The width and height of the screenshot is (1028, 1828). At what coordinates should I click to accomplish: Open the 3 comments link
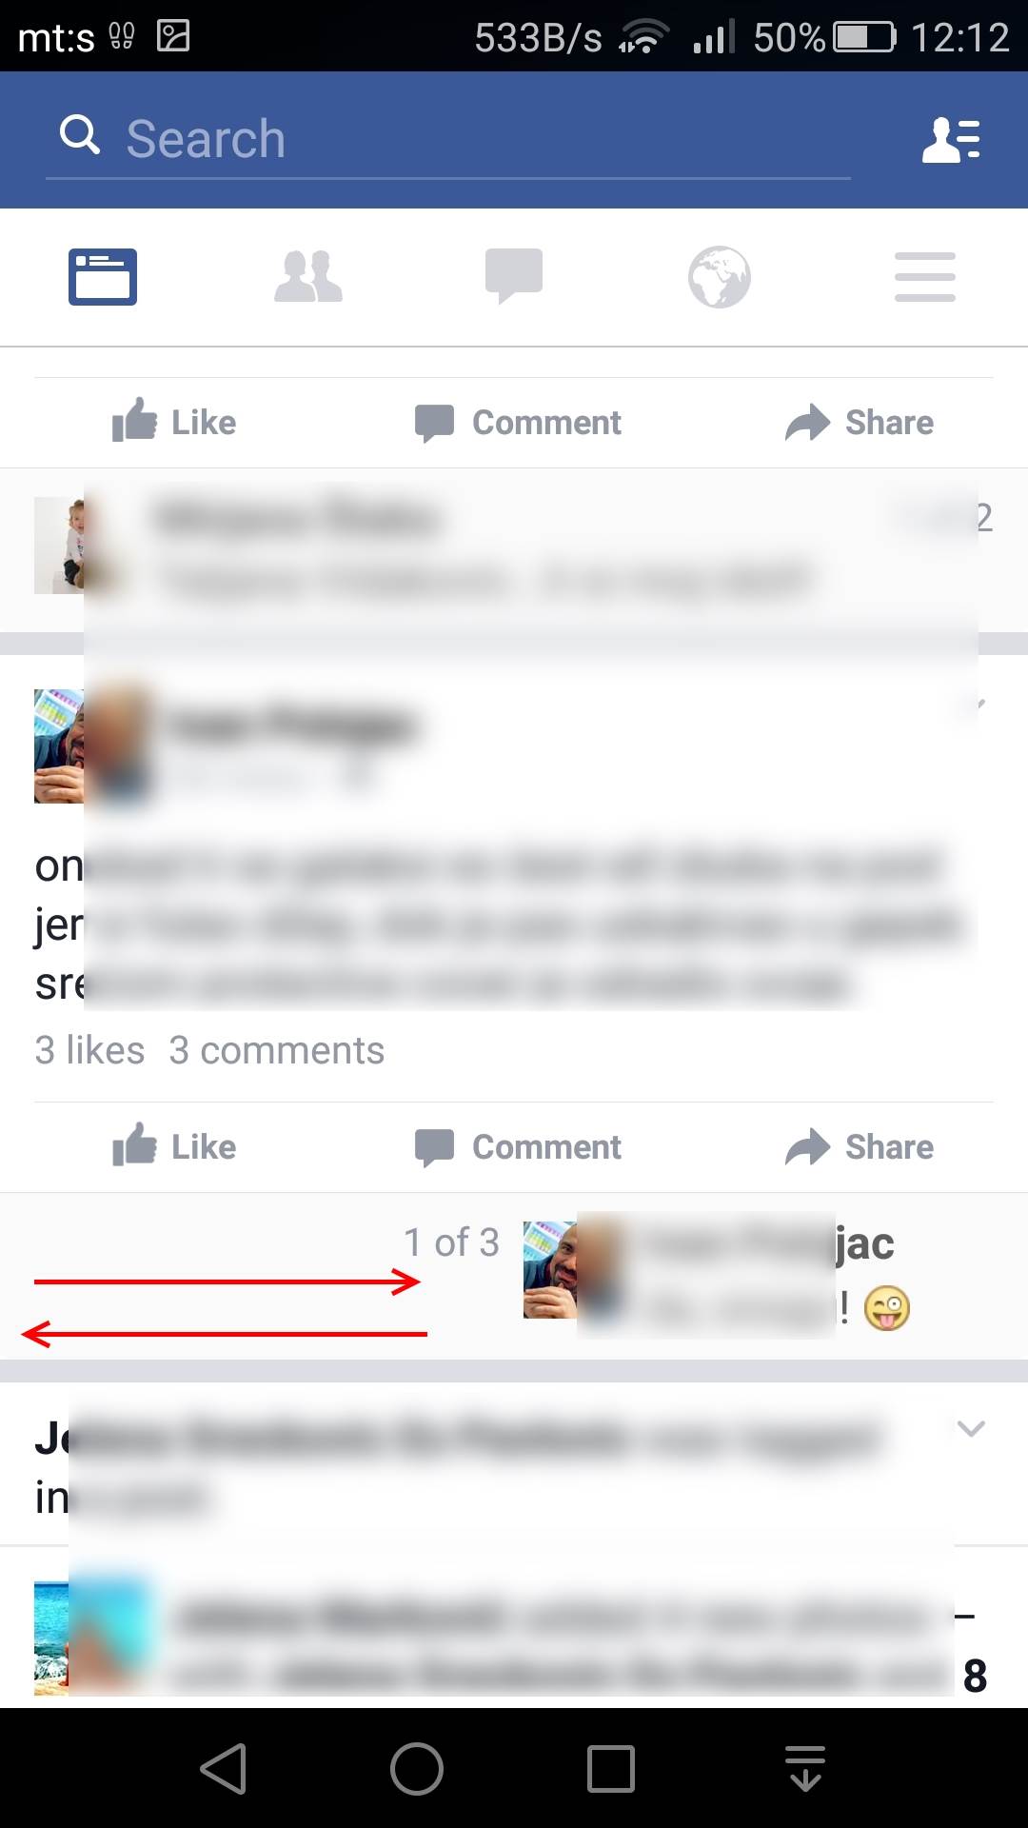[x=277, y=1050]
